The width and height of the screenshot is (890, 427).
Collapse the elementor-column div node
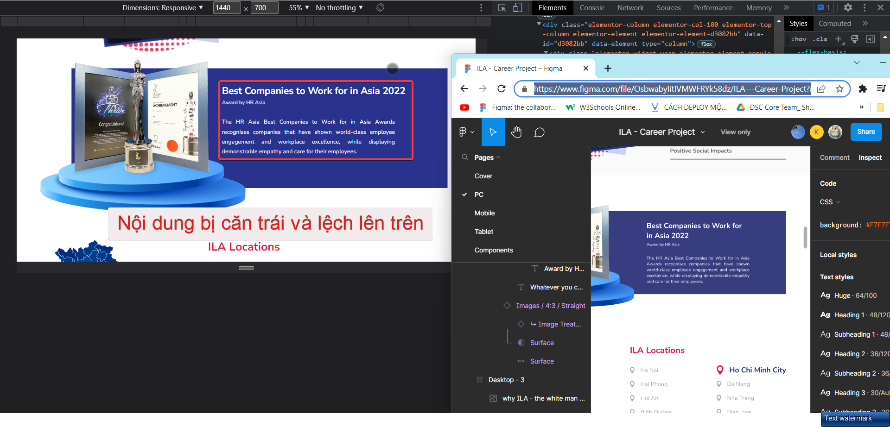539,24
